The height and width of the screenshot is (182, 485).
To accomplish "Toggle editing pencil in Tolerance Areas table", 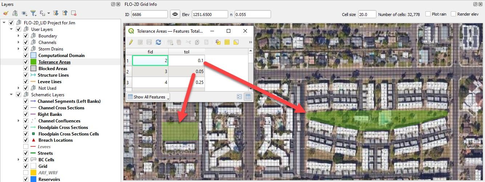I will click(131, 43).
